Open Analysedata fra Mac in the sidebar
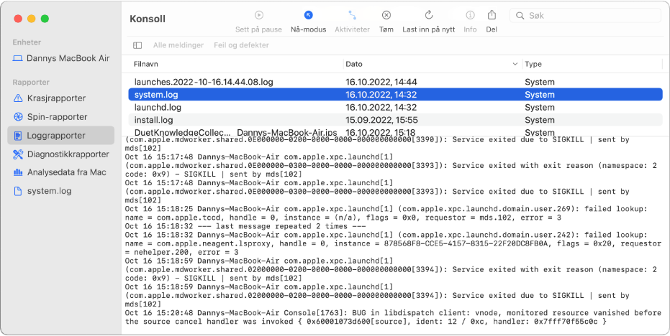 tap(61, 172)
